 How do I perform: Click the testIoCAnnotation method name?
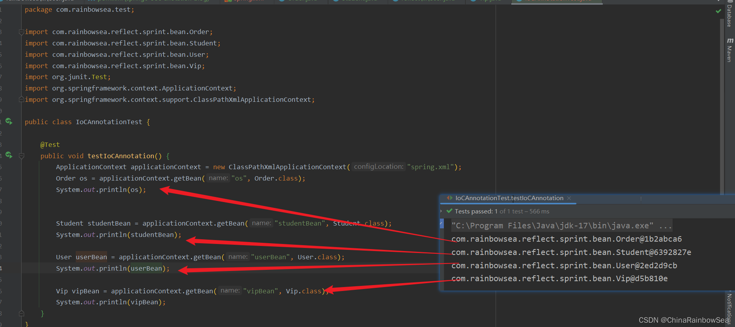[120, 156]
